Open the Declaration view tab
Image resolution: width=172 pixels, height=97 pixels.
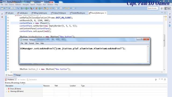32,80
